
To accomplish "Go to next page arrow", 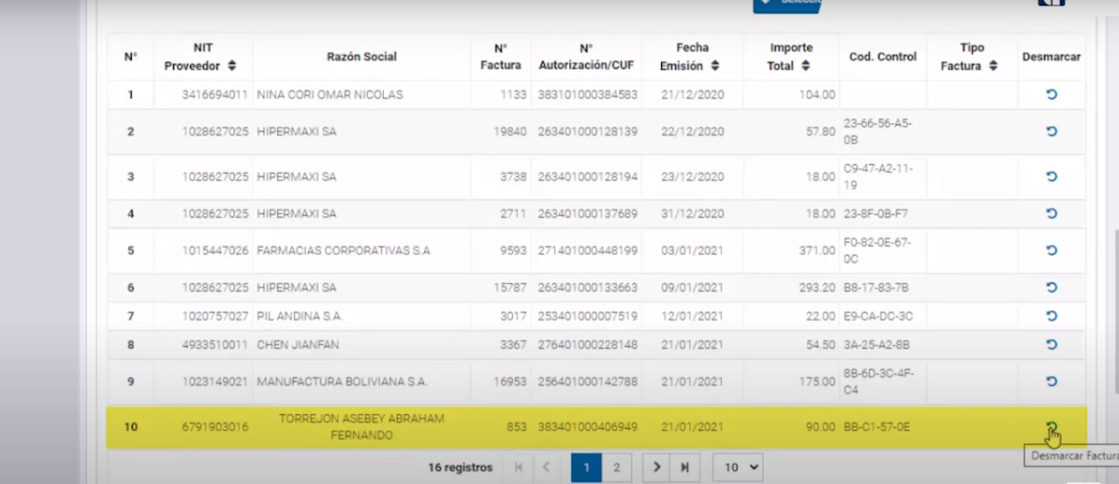I will 657,467.
